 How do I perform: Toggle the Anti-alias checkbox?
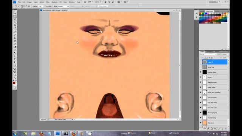pos(45,6)
